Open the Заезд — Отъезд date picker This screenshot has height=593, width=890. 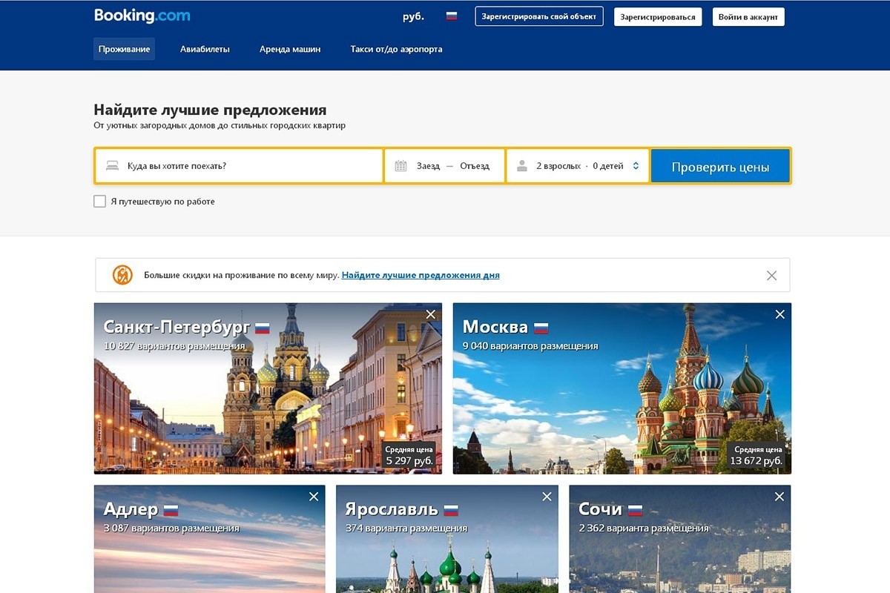coord(452,166)
